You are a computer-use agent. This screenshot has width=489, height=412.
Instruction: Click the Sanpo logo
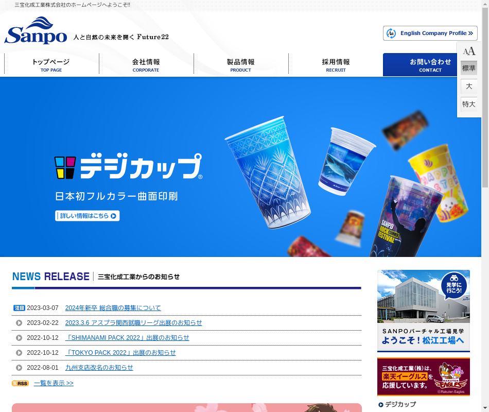pos(36,31)
